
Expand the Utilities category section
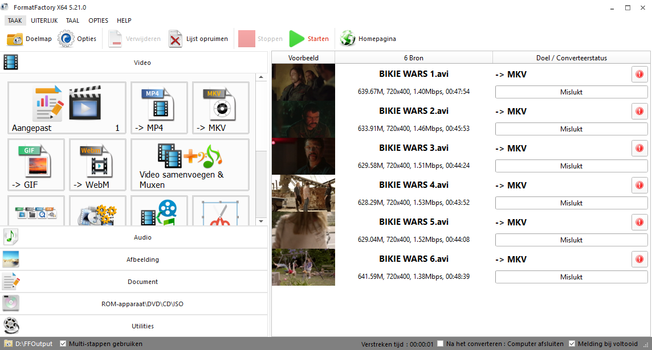tap(134, 326)
